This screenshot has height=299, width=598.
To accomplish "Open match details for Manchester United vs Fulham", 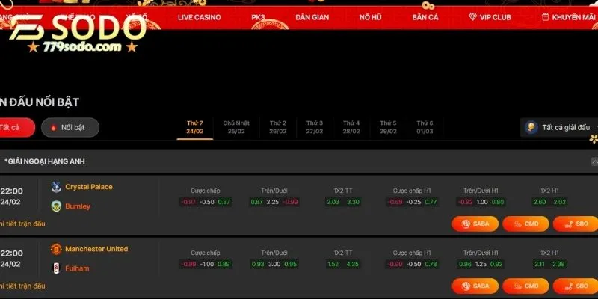I will click(x=22, y=286).
